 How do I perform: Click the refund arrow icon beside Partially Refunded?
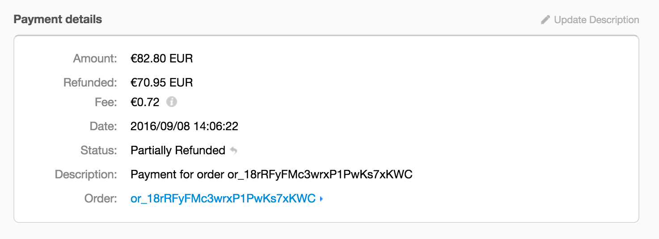coord(233,151)
